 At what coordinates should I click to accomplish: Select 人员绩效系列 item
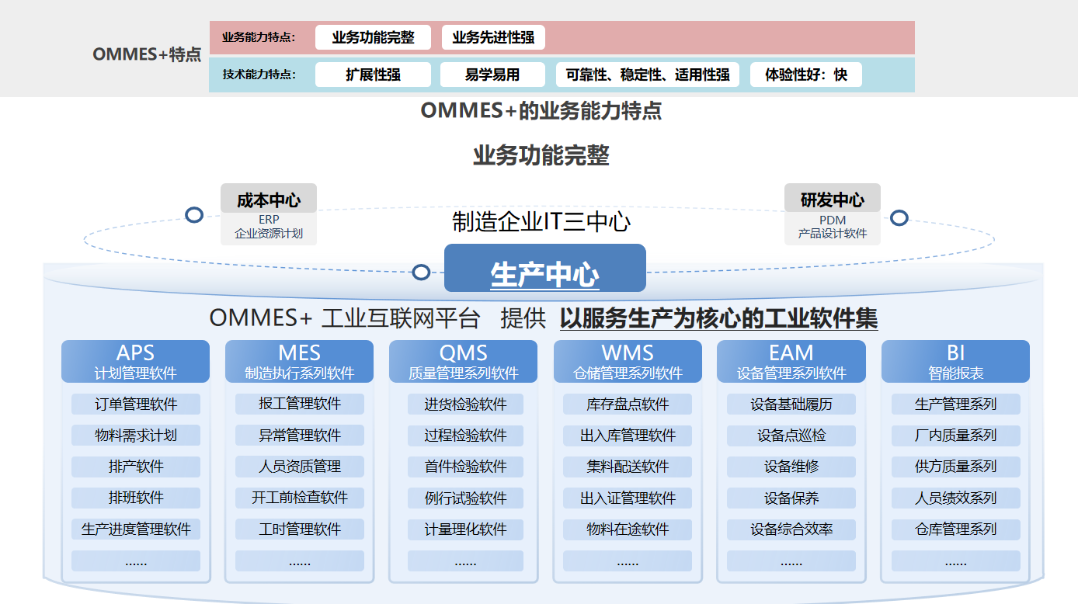[x=956, y=498]
